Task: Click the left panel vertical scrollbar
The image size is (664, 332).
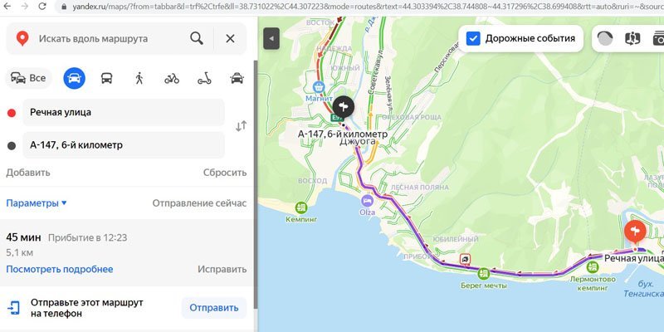Action: pos(256,184)
